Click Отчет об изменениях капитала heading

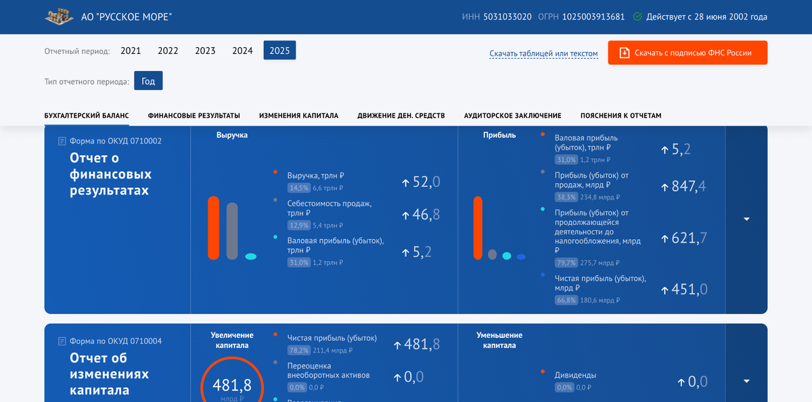point(109,374)
